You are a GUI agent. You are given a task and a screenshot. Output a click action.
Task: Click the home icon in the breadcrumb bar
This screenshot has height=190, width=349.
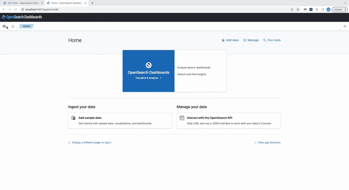click(13, 26)
